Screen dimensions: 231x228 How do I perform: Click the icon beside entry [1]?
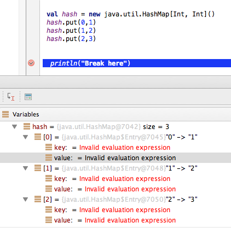click(38, 168)
